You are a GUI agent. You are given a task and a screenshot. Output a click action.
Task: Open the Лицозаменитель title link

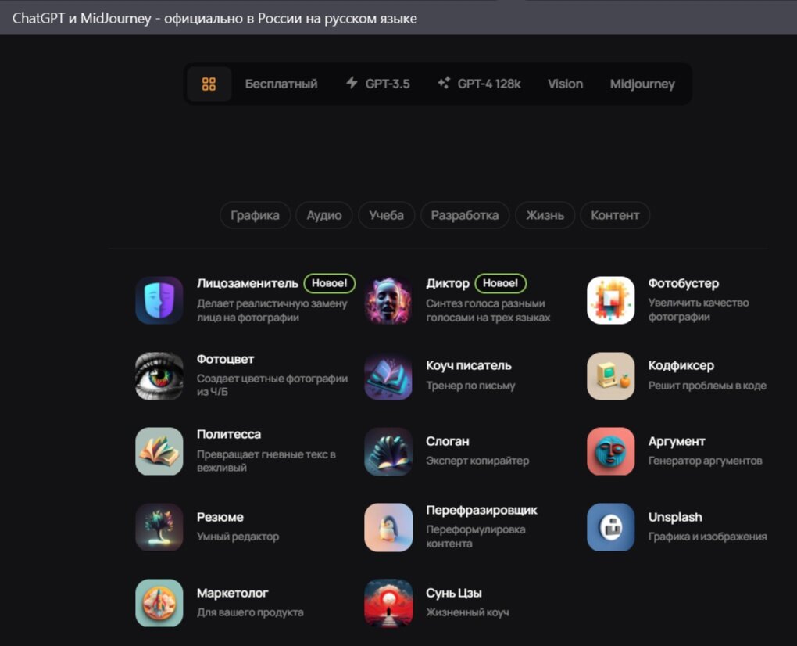(x=248, y=283)
